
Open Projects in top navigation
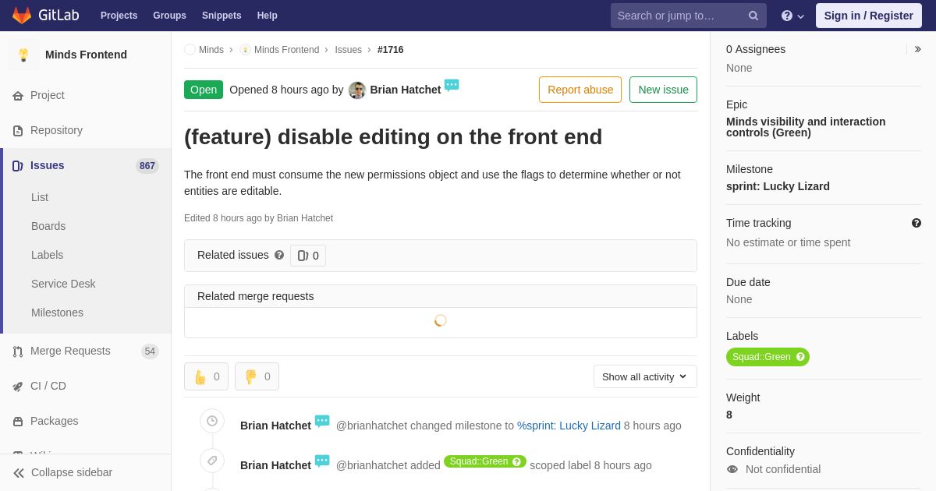coord(119,16)
